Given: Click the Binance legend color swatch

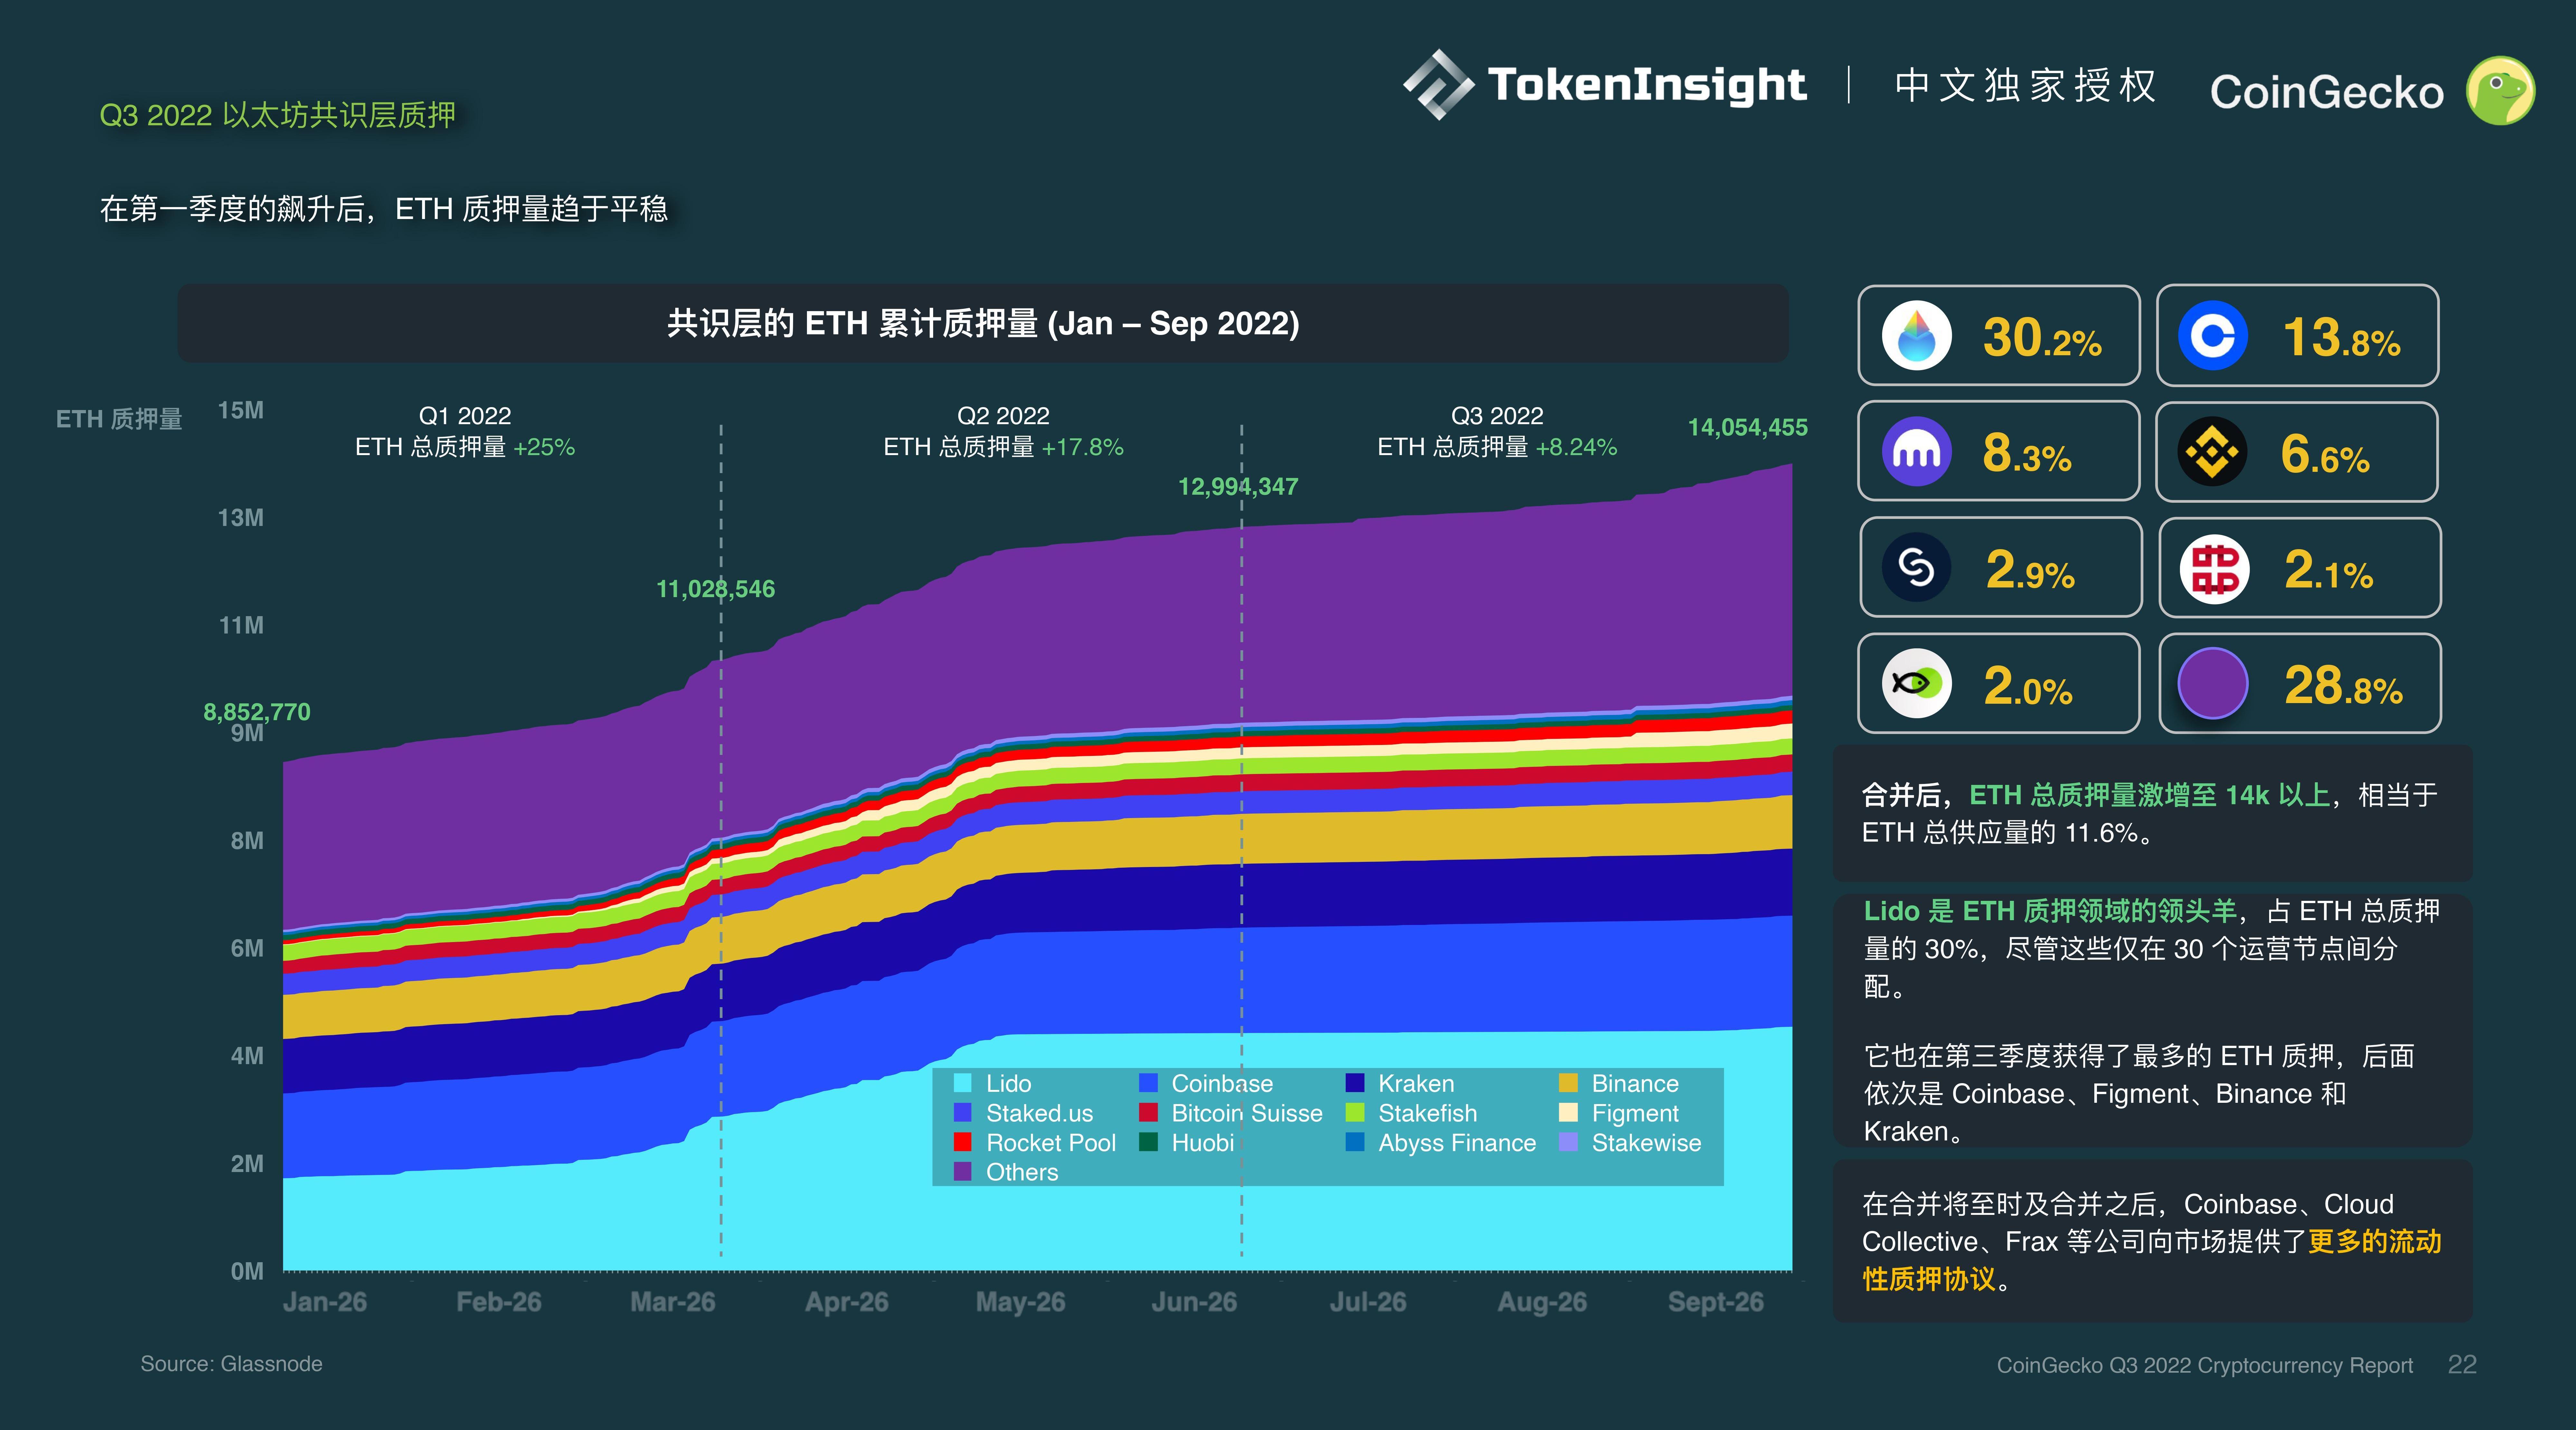Looking at the screenshot, I should click(1568, 1083).
